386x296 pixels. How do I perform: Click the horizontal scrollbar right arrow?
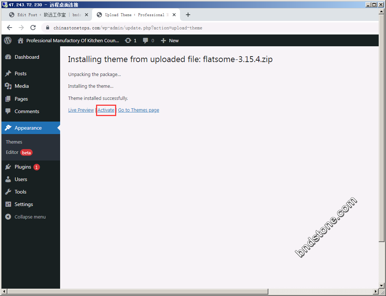point(375,292)
